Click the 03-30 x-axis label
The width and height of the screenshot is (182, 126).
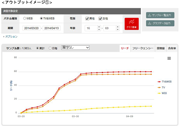point(75,116)
